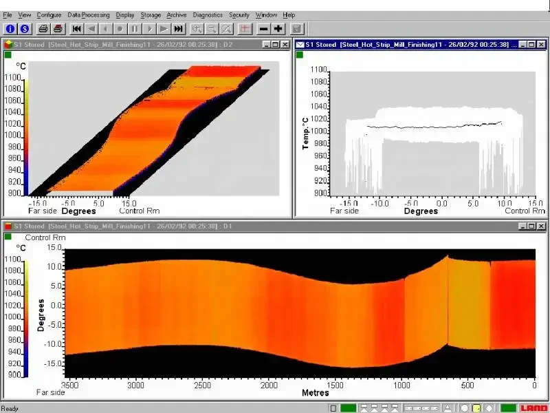Skip to first record button
Screen dimensions: 550x413
point(77,29)
